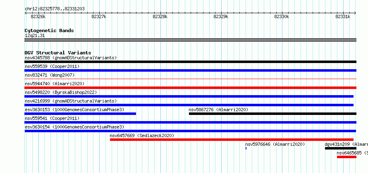Viewport: 368px width, 173px height.
Task: Select the black nsv4345788 variant bar
Action: click(190, 62)
